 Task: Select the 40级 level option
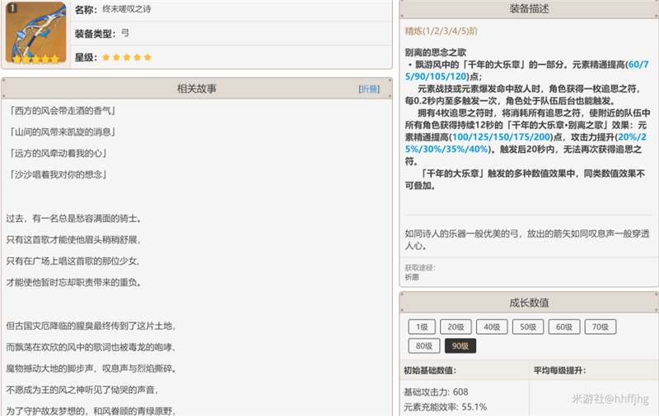492,326
